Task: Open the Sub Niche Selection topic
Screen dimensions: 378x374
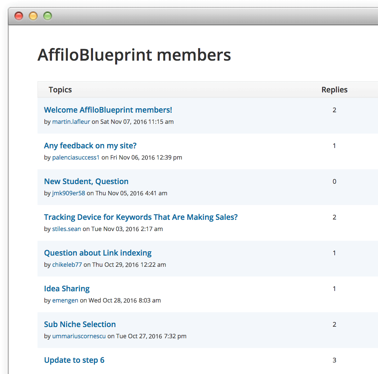Action: point(80,325)
